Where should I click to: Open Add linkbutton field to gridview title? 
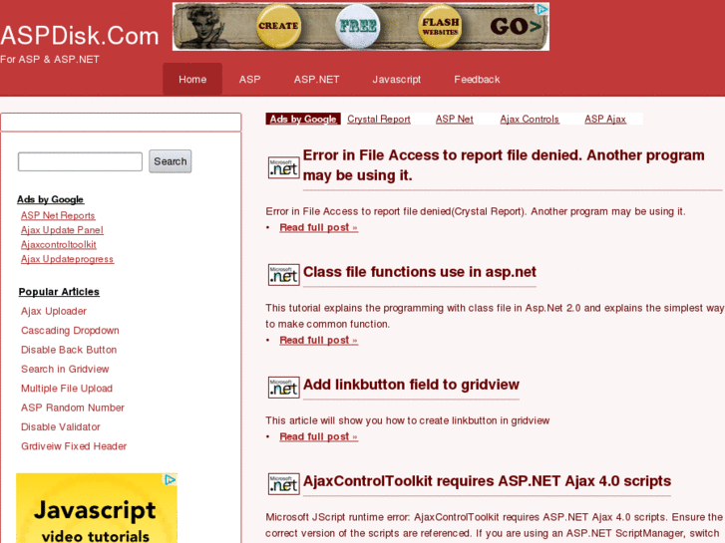411,385
